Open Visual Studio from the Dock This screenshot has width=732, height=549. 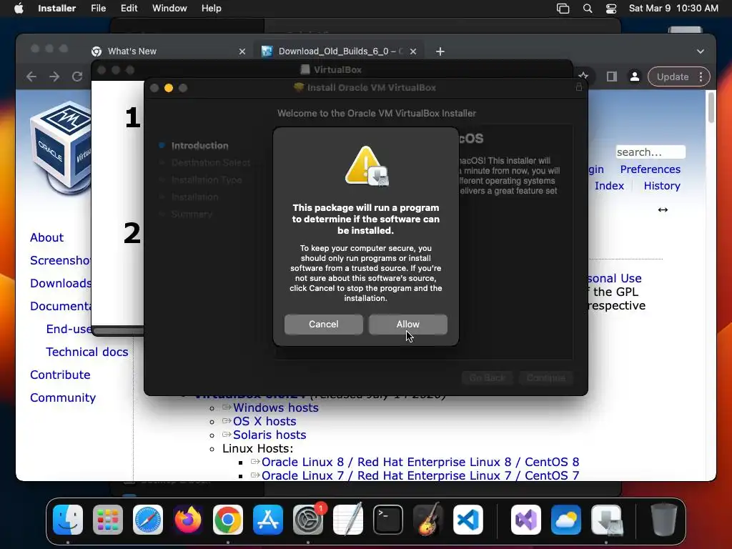point(526,520)
